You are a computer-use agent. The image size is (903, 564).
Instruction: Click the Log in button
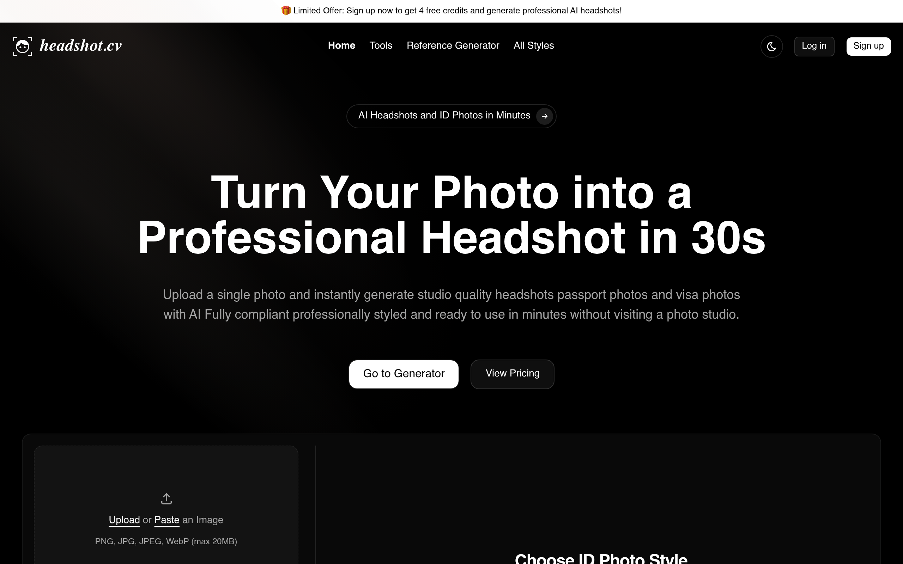[814, 46]
